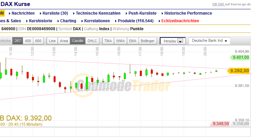The image size is (254, 137).
Task: Open Push-Kursliste page
Action: (x=142, y=13)
